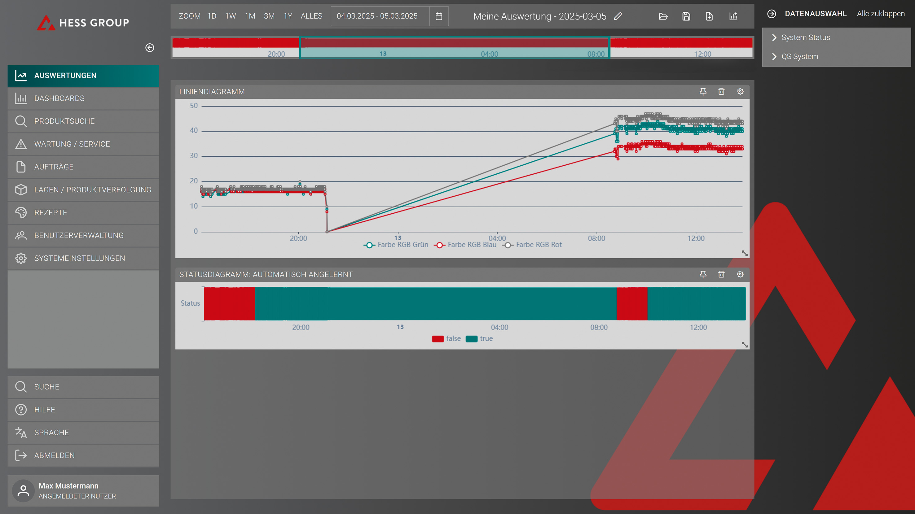Click the date range input field

tap(380, 16)
